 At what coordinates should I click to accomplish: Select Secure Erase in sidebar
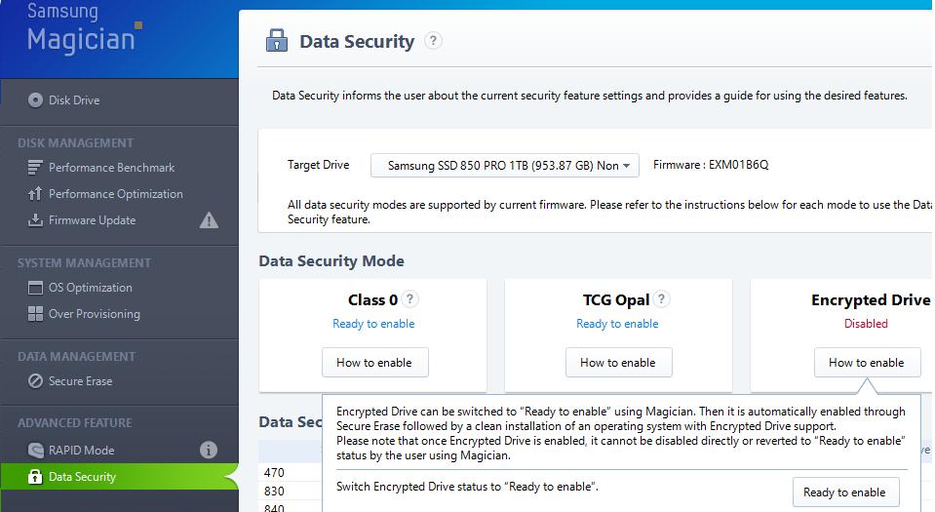80,381
